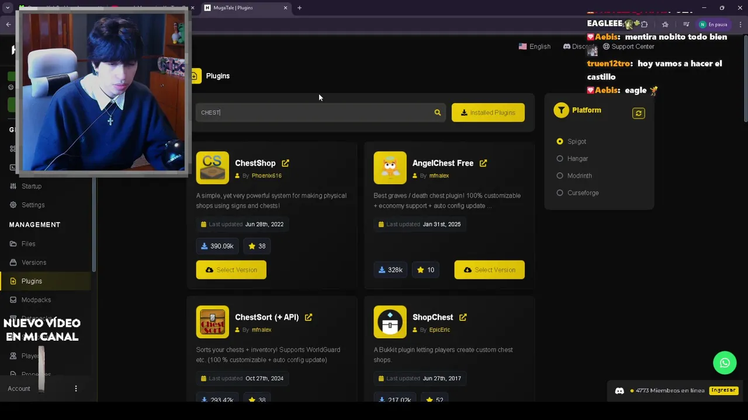The image size is (748, 420).
Task: Click the ChestShop star rating 38
Action: click(x=257, y=246)
